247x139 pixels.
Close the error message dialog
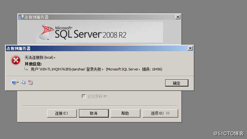click(190, 48)
